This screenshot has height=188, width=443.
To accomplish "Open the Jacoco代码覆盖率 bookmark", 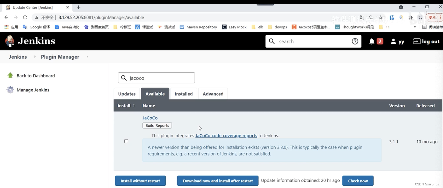I will coord(311,27).
